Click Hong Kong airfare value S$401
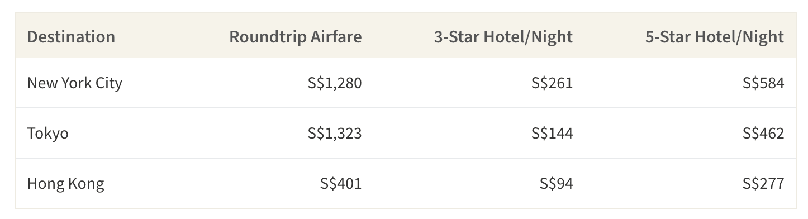This screenshot has height=219, width=808. (341, 183)
